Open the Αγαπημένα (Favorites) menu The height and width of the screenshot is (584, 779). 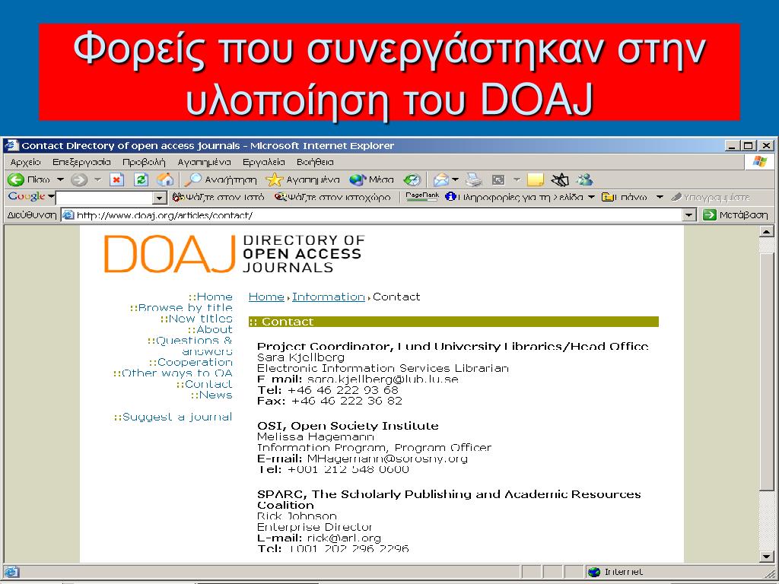[204, 162]
